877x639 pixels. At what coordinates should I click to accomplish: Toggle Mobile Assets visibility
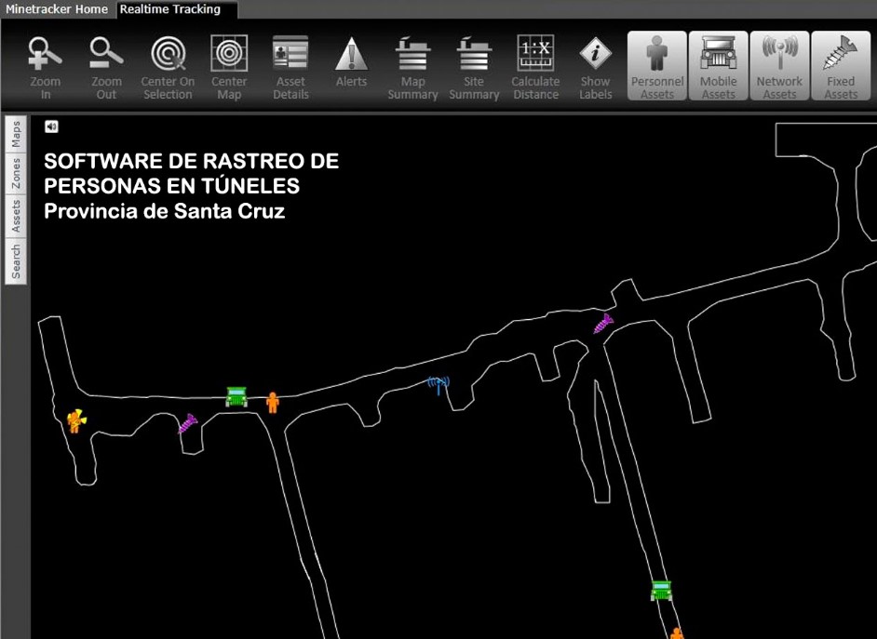click(718, 66)
